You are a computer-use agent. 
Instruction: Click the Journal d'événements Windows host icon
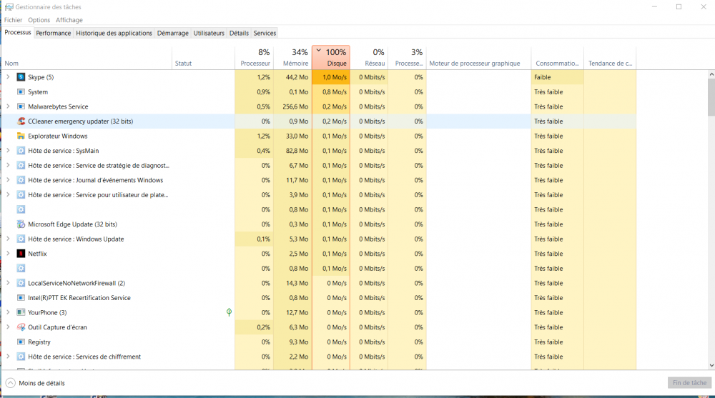pos(21,180)
